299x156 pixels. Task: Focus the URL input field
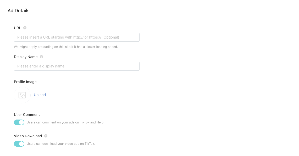pyautogui.click(x=76, y=37)
